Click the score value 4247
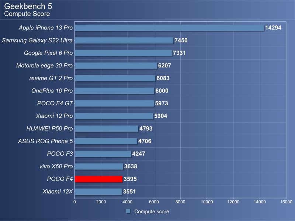 pos(139,154)
